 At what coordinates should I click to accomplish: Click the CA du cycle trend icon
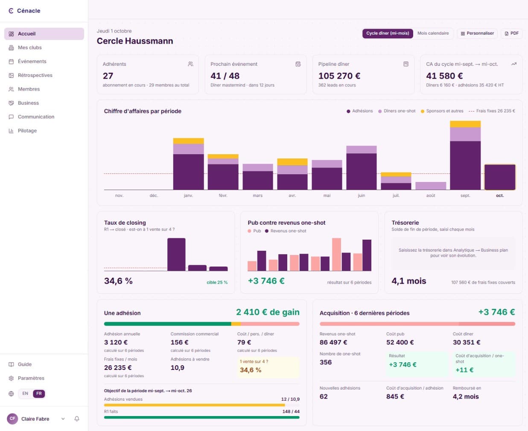pyautogui.click(x=513, y=64)
